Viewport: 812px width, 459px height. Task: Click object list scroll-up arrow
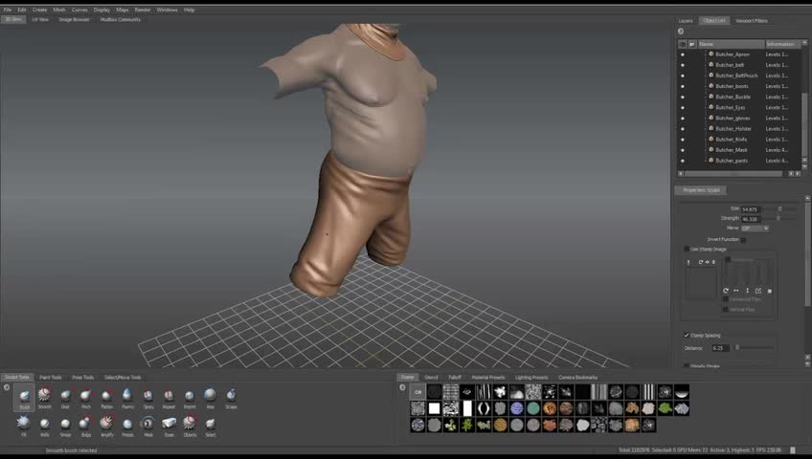tap(804, 43)
